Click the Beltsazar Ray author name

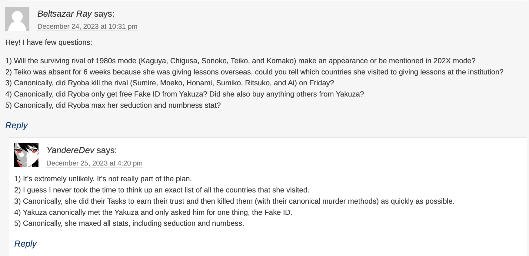pyautogui.click(x=65, y=14)
